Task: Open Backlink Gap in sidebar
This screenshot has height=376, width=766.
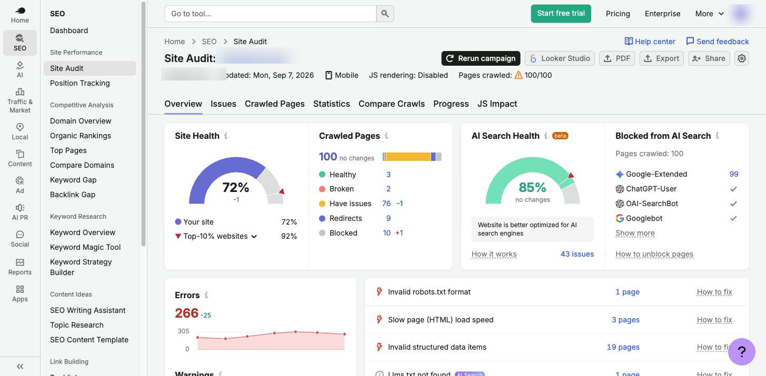Action: pyautogui.click(x=73, y=195)
